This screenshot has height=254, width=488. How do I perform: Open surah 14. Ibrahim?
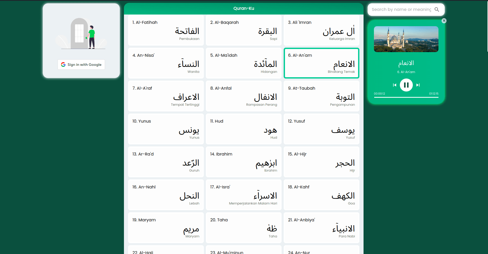pyautogui.click(x=244, y=162)
